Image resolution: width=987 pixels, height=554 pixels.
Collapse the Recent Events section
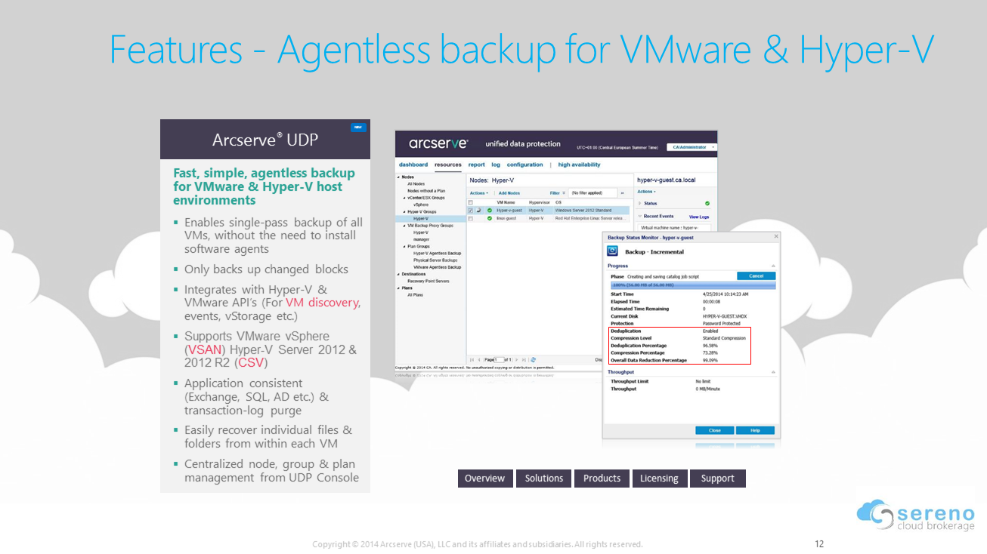tap(640, 217)
